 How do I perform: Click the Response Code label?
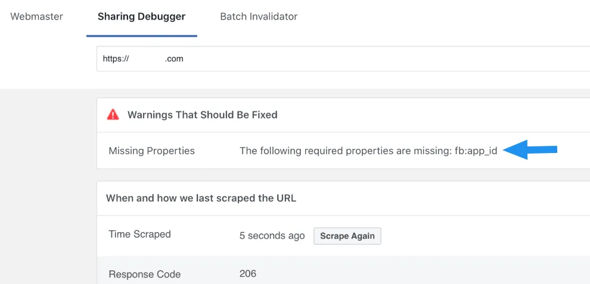tap(144, 274)
